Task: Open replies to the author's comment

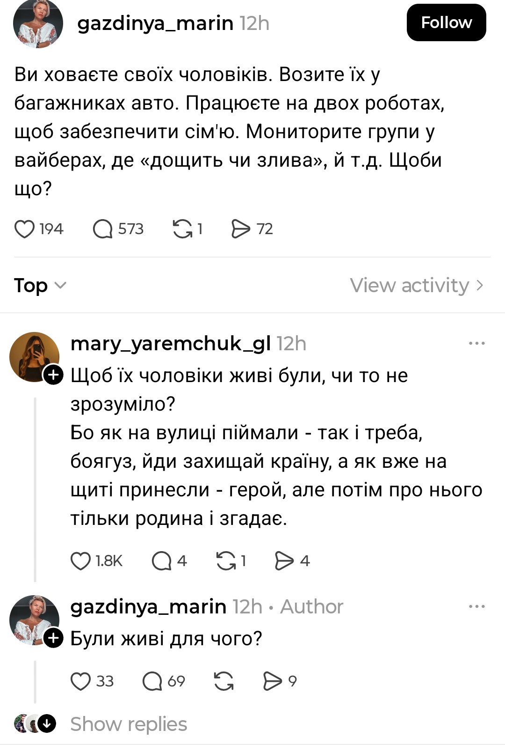Action: 152,681
